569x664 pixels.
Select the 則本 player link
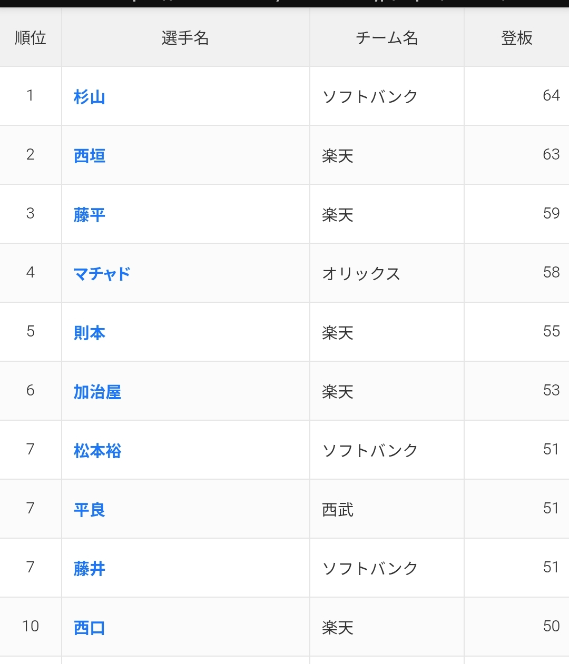point(90,333)
